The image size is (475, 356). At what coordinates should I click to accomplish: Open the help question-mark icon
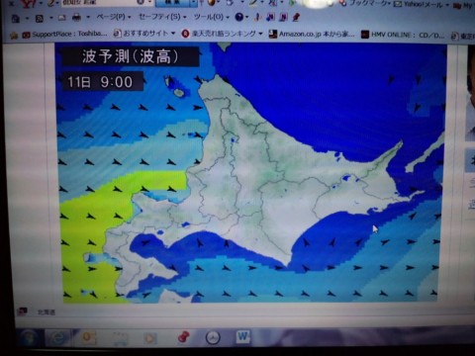(238, 17)
